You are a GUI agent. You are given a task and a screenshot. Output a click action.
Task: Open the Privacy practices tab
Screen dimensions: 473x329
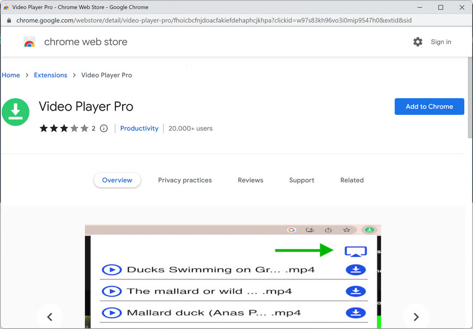[x=185, y=180]
